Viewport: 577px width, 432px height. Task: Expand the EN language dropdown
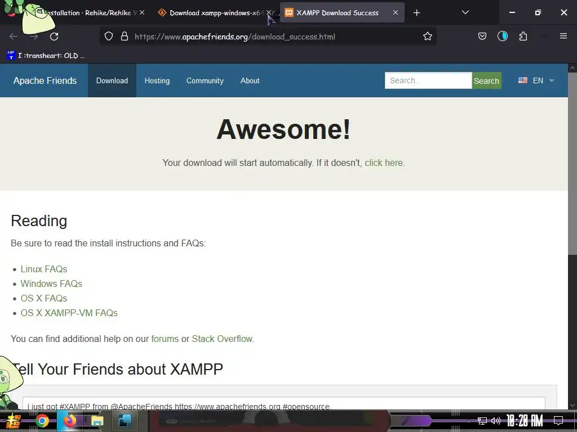(x=536, y=80)
